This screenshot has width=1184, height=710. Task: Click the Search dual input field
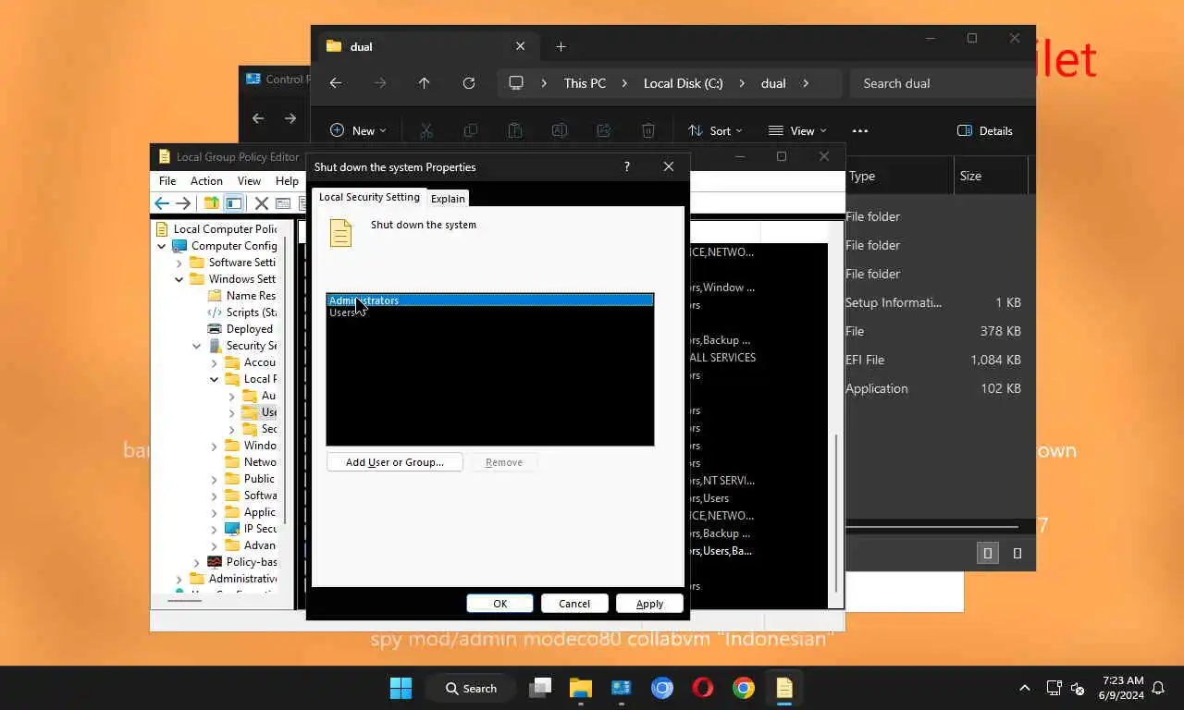(x=942, y=83)
